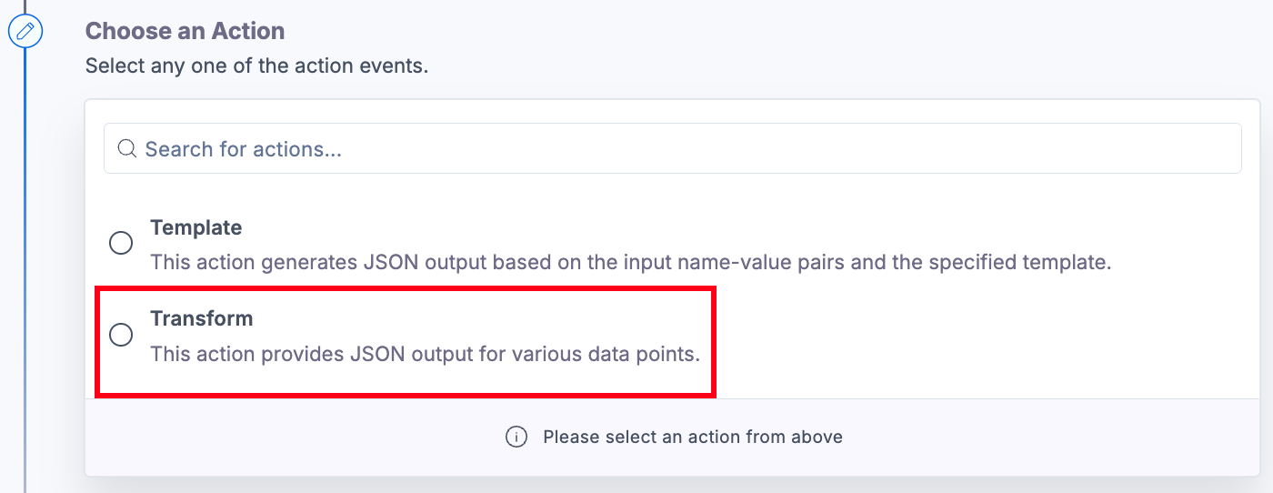Click the word JSON in Transform description
The image size is (1273, 493).
click(x=374, y=354)
